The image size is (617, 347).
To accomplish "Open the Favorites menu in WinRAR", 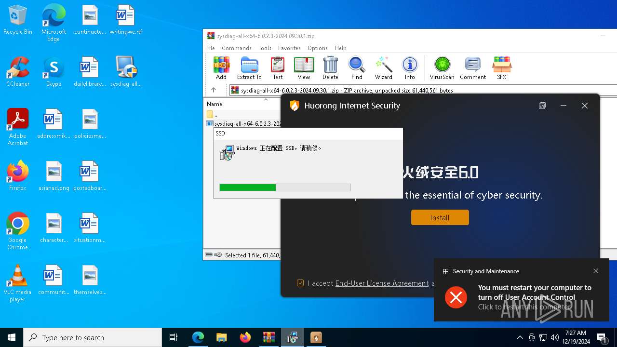I will pyautogui.click(x=289, y=48).
